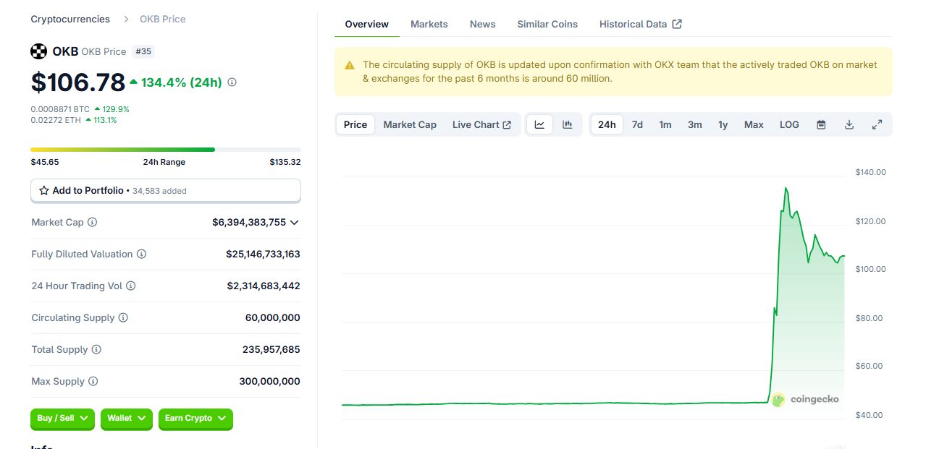The image size is (926, 449).
Task: Click the info icon beside 24h change
Action: 232,82
